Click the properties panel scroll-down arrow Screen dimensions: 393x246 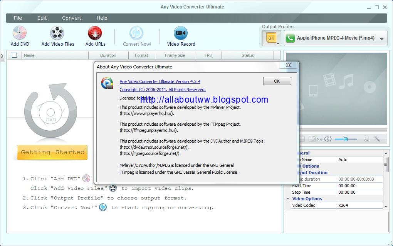pyautogui.click(x=386, y=206)
